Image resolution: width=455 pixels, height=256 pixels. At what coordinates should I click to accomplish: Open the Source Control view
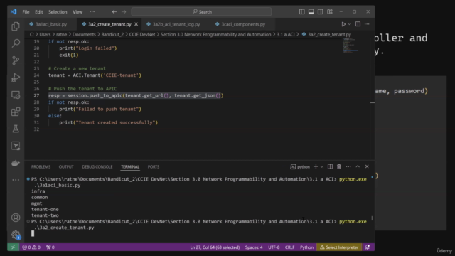(x=16, y=60)
